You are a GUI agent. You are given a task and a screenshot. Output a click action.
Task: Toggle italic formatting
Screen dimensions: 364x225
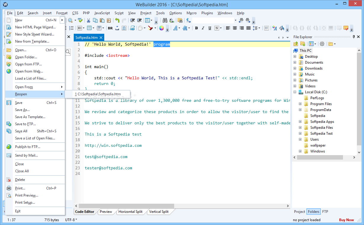203,28
